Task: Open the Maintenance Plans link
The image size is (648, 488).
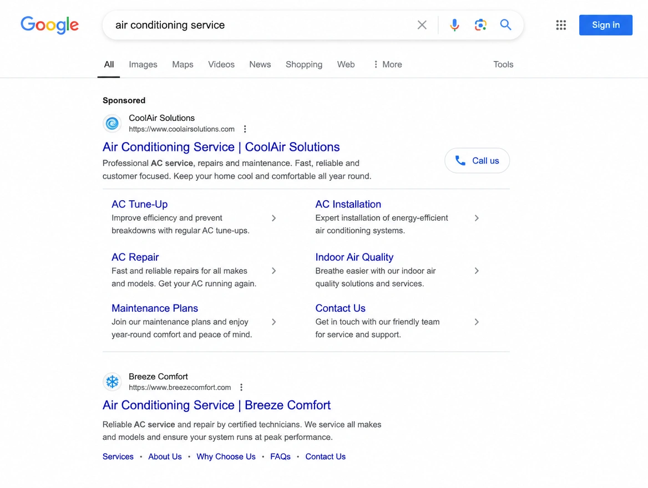Action: (x=155, y=308)
